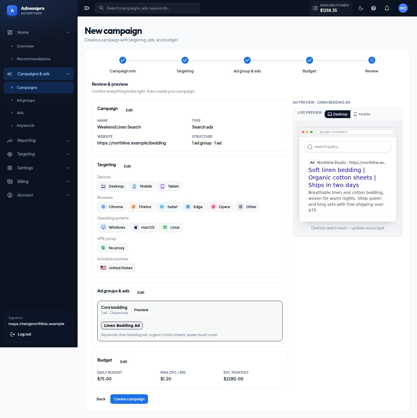Switch live preview to Mobile
Screen dimensions: 417x418
pos(362,114)
